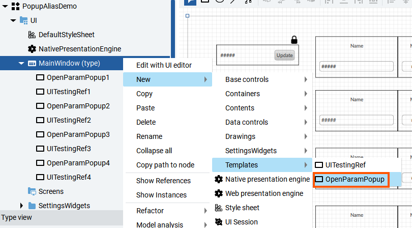412x228 pixels.
Task: Choose Delete in the context menu
Action: pyautogui.click(x=167, y=122)
